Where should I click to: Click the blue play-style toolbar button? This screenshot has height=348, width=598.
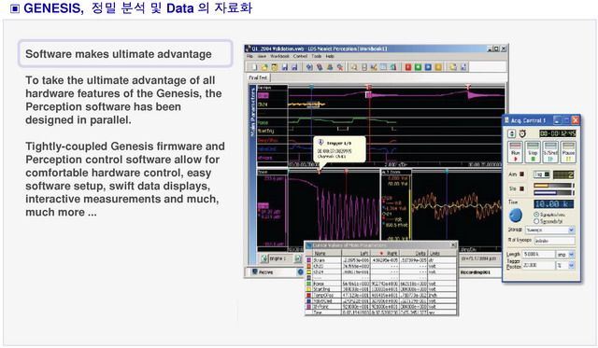pos(428,67)
